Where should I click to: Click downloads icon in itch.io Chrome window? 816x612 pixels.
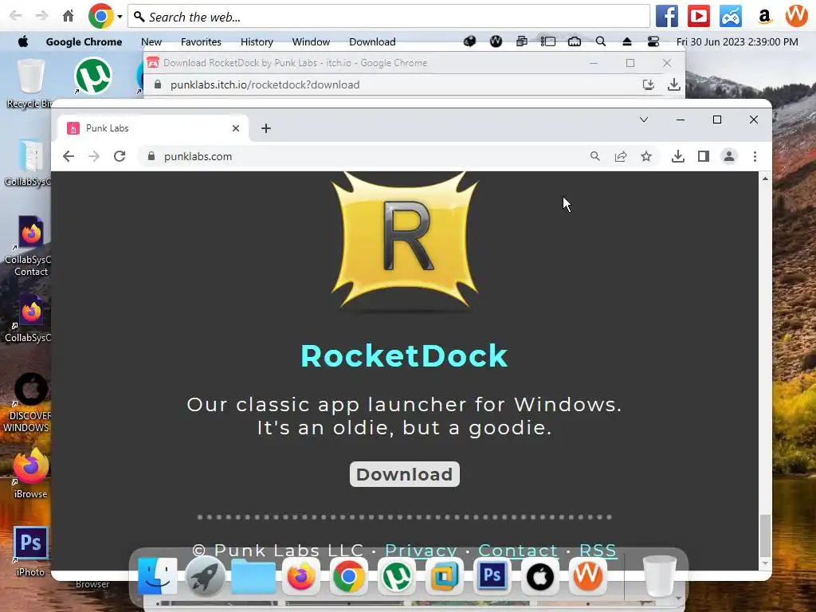tap(674, 84)
